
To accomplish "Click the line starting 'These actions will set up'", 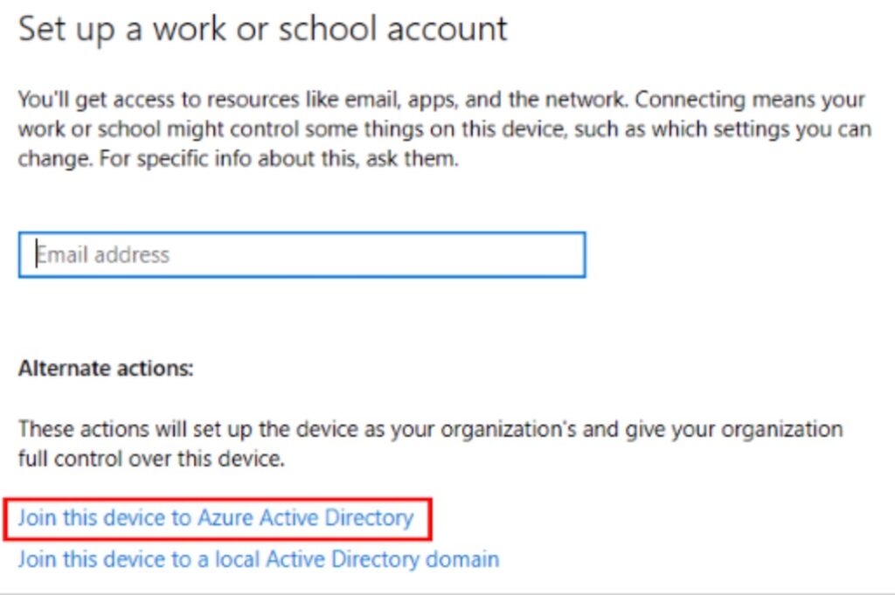I will tap(430, 429).
